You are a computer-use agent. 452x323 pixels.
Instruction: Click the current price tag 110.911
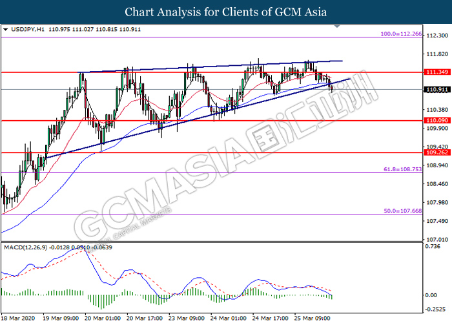[433, 89]
